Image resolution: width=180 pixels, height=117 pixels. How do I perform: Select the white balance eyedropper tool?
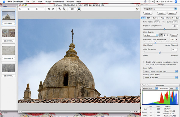(161, 35)
